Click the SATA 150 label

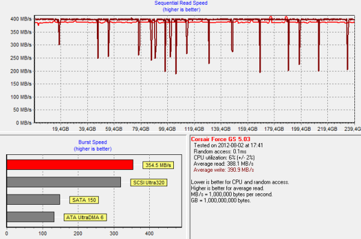[x=84, y=200]
